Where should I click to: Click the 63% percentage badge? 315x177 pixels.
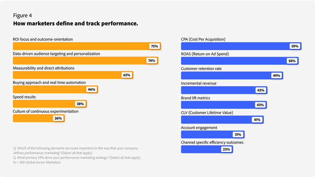127,75
